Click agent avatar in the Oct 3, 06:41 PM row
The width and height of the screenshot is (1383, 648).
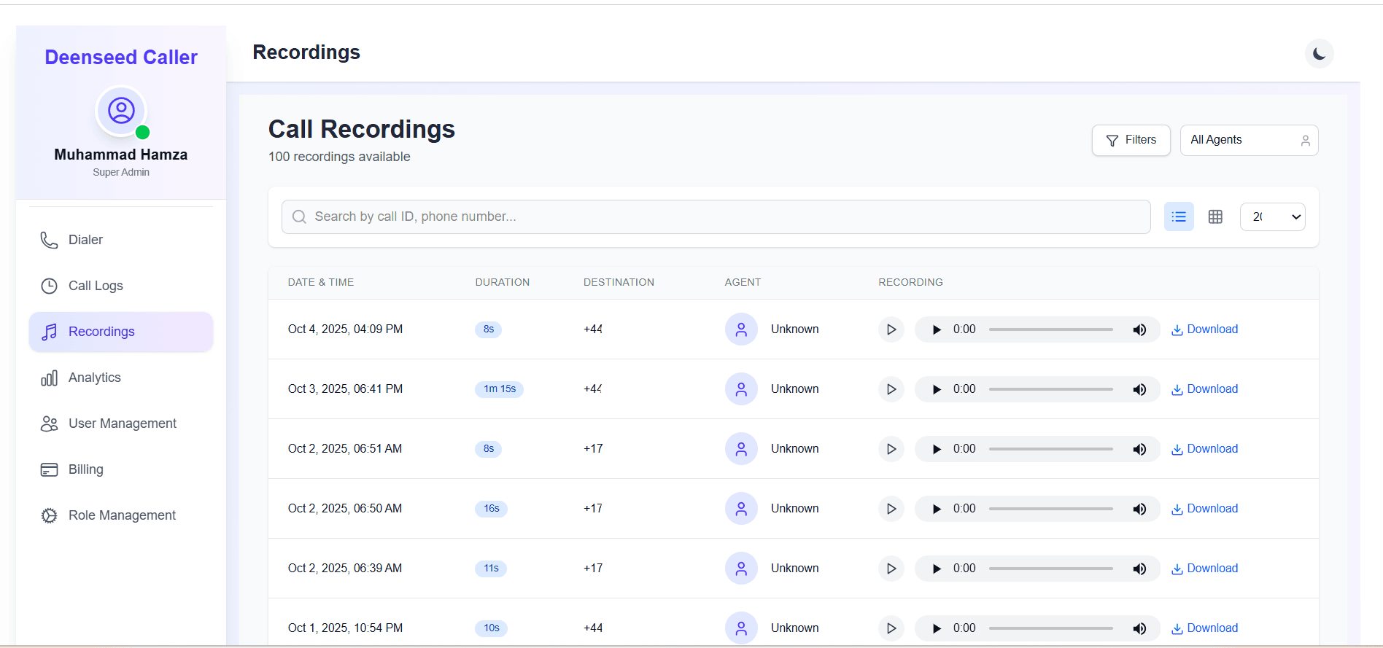click(x=741, y=389)
